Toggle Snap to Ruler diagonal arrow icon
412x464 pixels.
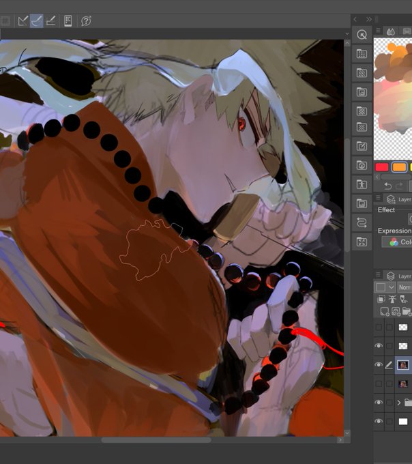click(23, 21)
